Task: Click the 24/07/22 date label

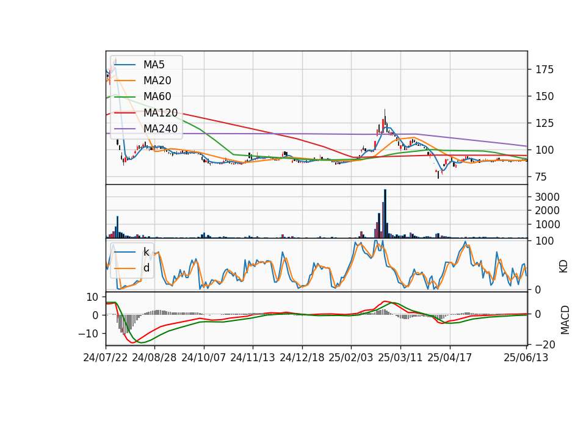Action: [106, 358]
